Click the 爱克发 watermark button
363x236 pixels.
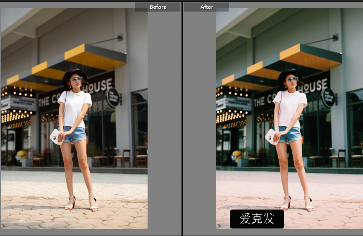click(257, 219)
